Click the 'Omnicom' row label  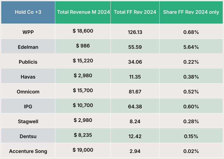pyautogui.click(x=28, y=91)
